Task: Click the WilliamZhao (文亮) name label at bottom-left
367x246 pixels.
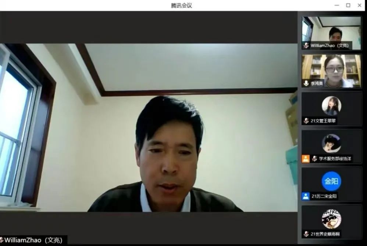Action: click(x=34, y=240)
